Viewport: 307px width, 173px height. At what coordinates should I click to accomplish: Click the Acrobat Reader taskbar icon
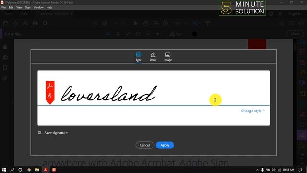pos(46,170)
